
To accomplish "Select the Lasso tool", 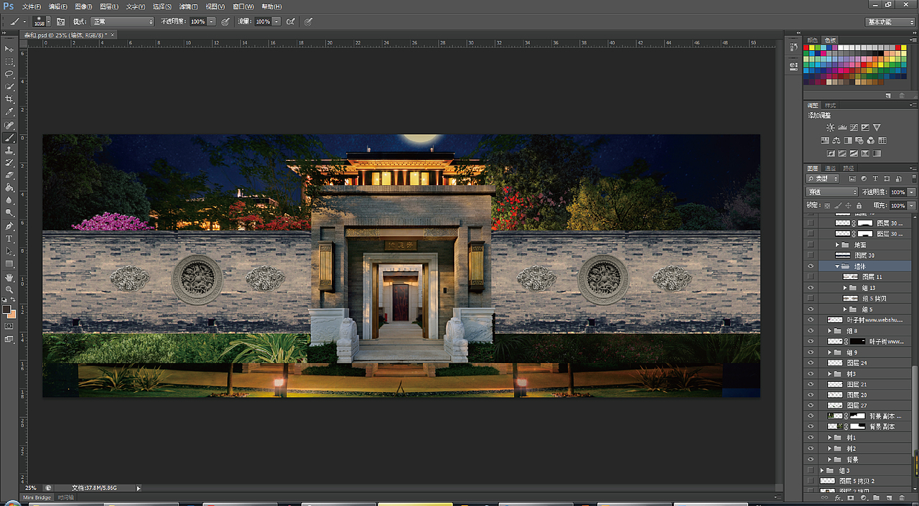I will tap(9, 74).
